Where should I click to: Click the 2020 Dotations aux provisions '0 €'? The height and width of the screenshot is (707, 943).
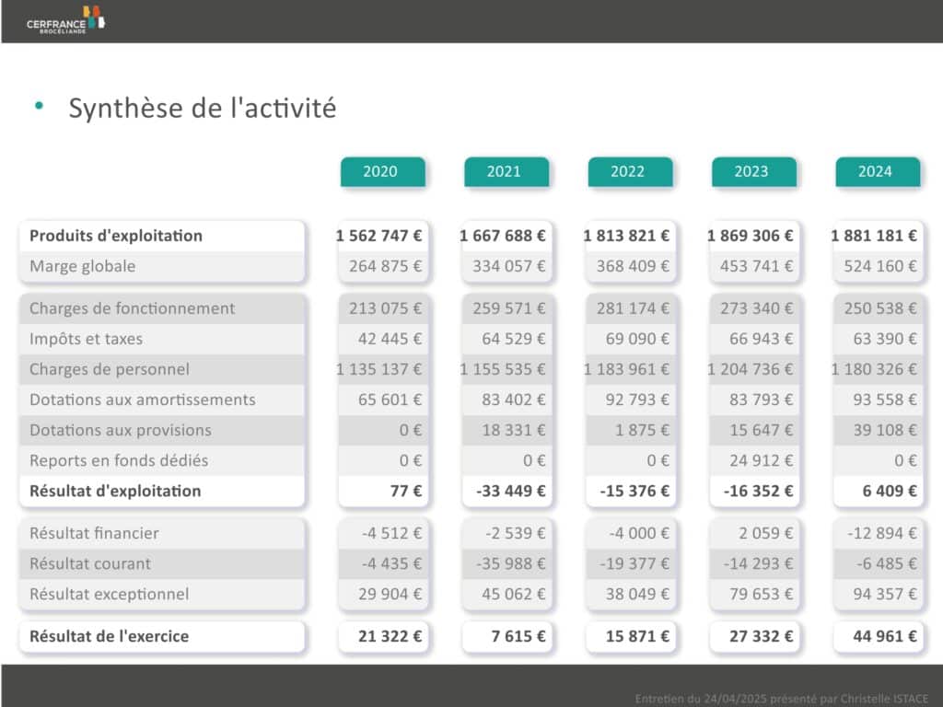tap(411, 431)
